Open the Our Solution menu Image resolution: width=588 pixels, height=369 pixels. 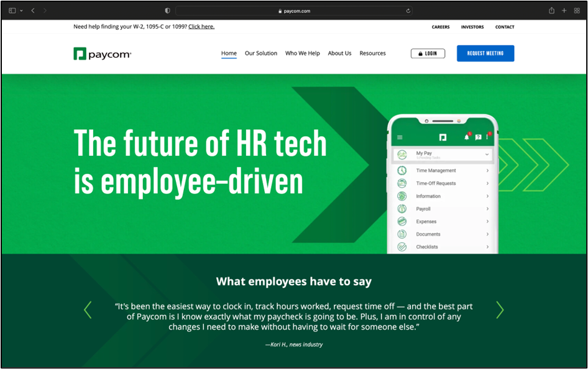pyautogui.click(x=261, y=53)
